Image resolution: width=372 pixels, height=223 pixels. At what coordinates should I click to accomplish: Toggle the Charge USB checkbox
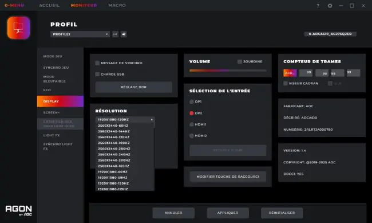click(97, 74)
